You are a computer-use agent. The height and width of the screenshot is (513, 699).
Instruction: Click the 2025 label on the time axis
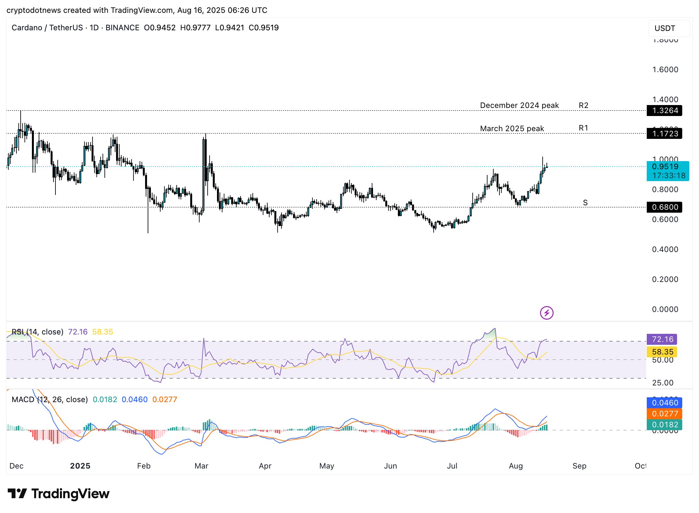tap(80, 466)
